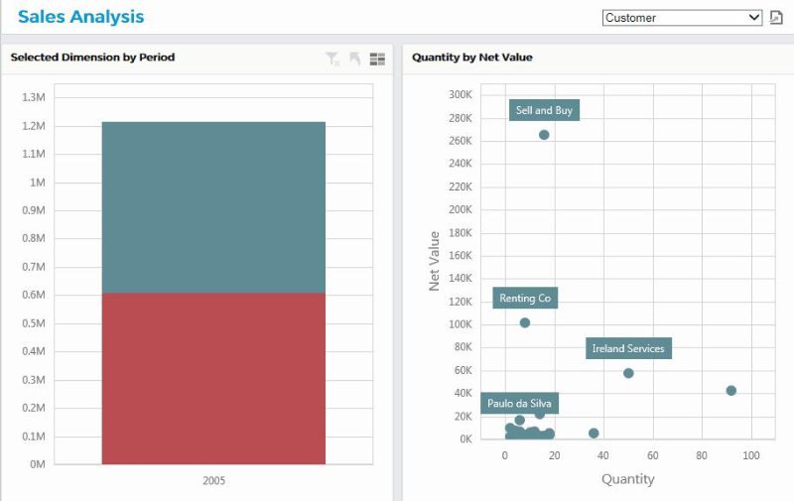Click the Quantity axis title
The image size is (794, 501).
[628, 479]
